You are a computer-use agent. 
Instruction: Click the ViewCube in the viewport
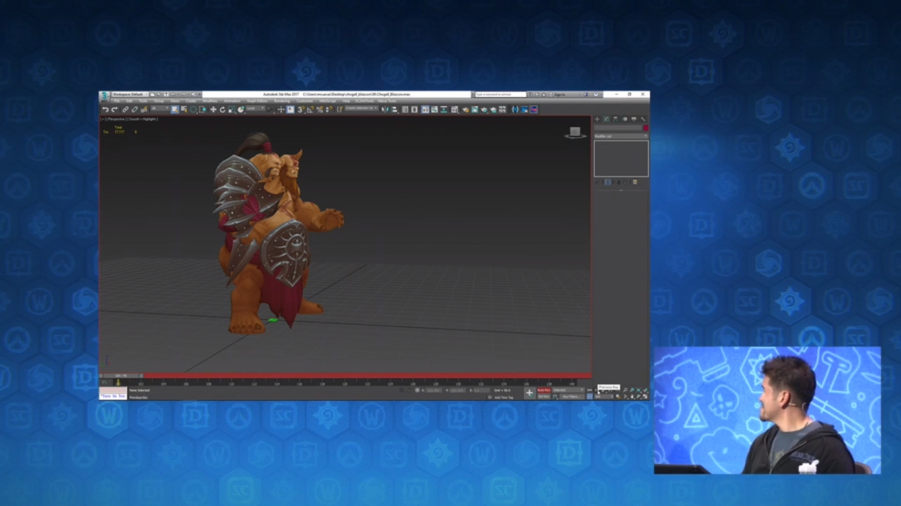[575, 132]
